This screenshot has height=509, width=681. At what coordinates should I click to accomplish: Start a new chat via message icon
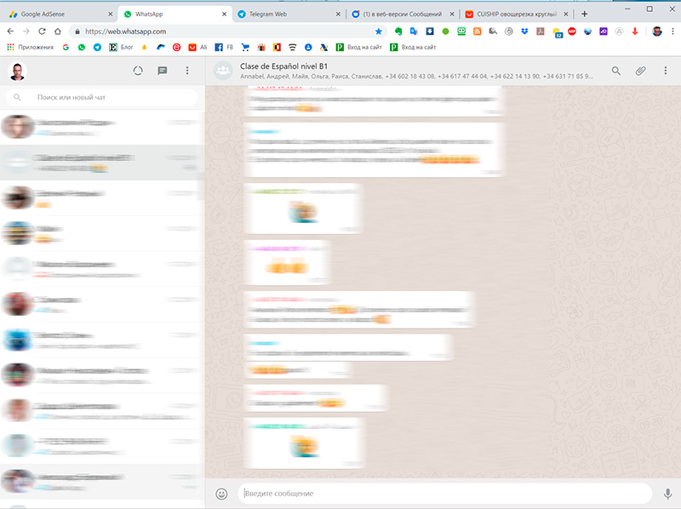point(163,71)
